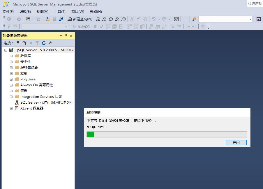Click the Stop square icon in Object Explorer
This screenshot has width=263, height=189.
click(x=31, y=43)
